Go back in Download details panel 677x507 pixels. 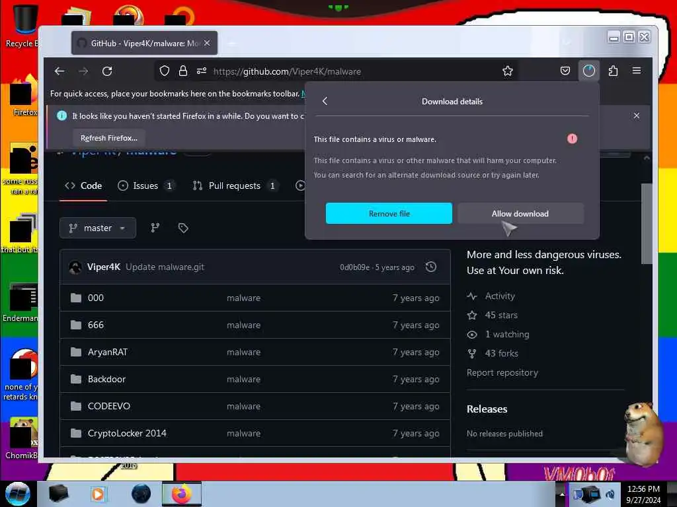(325, 101)
